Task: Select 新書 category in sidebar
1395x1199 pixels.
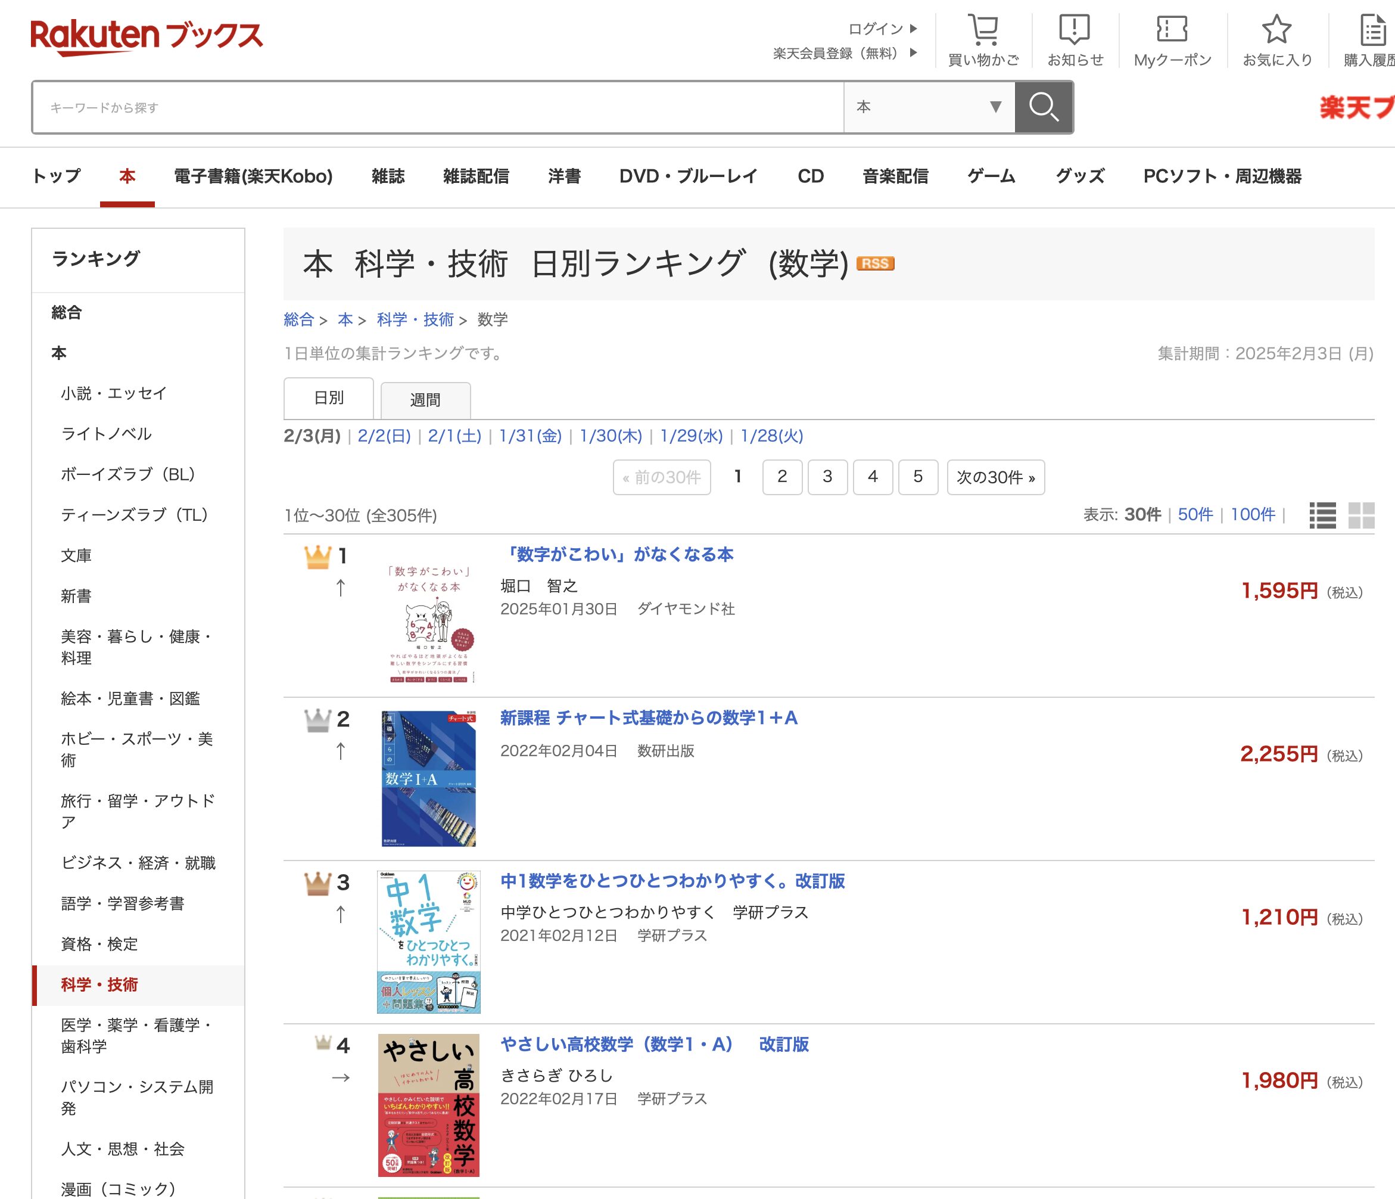Action: tap(76, 596)
